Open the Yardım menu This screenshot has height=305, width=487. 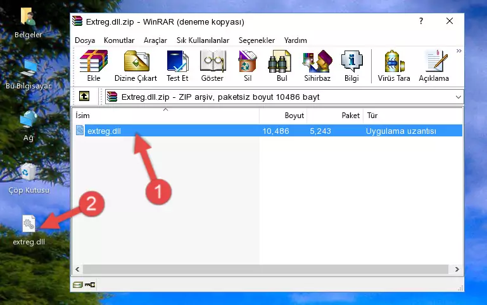pyautogui.click(x=295, y=40)
